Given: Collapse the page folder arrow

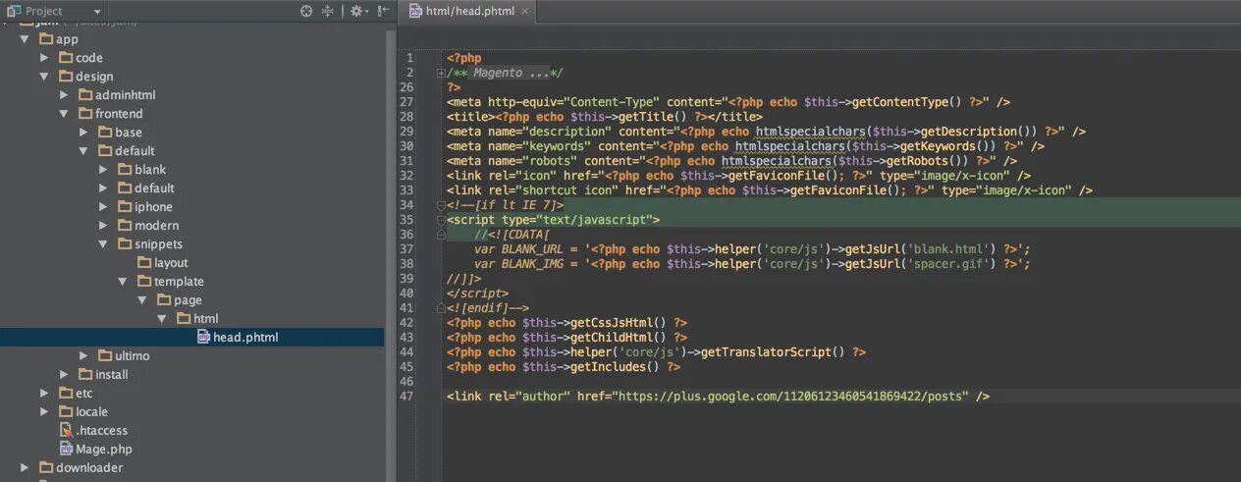Looking at the screenshot, I should (x=142, y=299).
